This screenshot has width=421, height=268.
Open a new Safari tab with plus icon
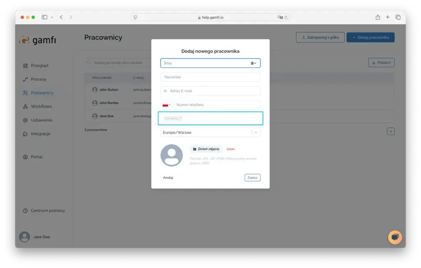coord(388,17)
